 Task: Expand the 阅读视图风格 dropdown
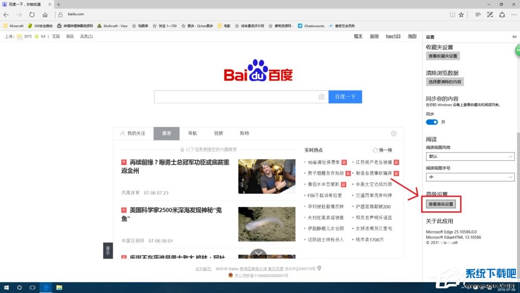[x=470, y=156]
